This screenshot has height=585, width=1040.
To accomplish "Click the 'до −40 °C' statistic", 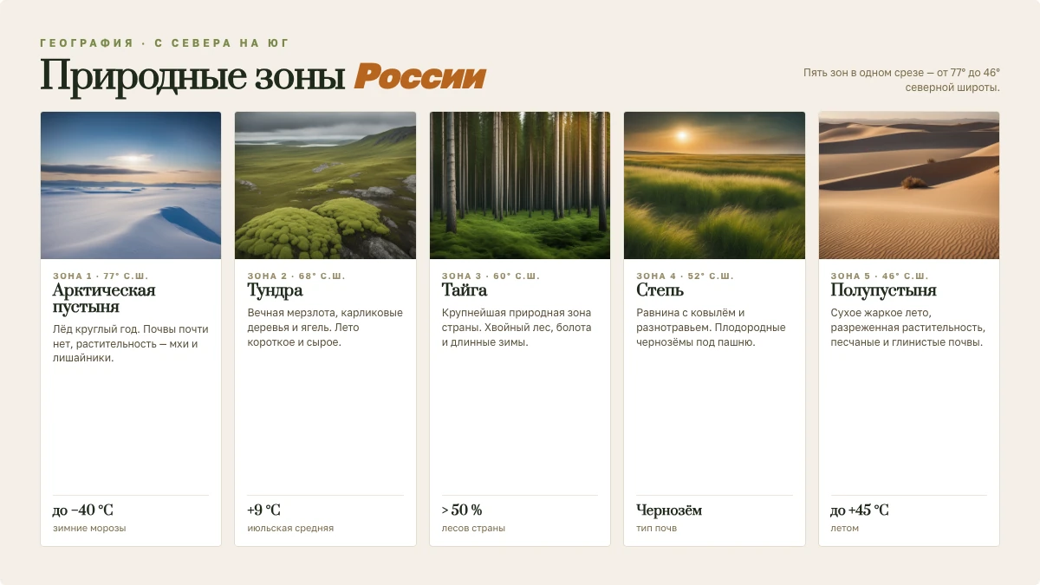I will (x=83, y=510).
